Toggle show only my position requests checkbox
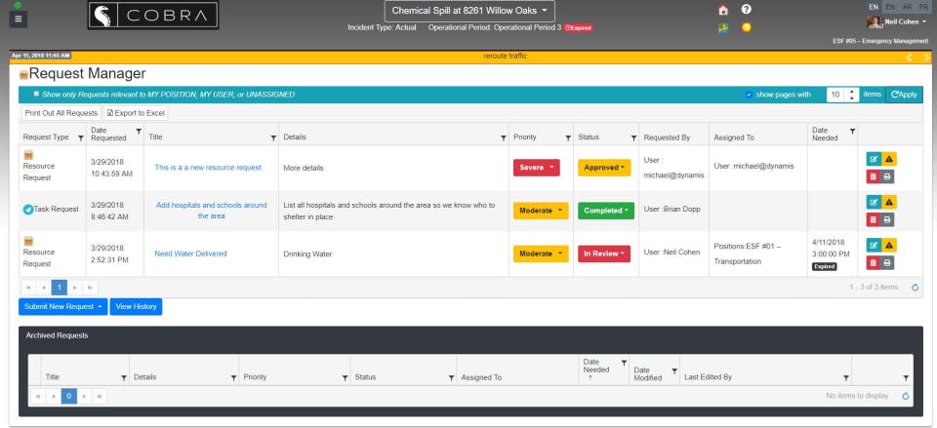Image resolution: width=937 pixels, height=428 pixels. pyautogui.click(x=36, y=95)
